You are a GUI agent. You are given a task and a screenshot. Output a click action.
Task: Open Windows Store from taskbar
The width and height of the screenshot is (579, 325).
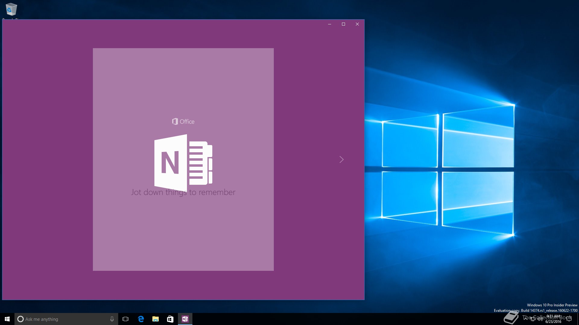(x=170, y=319)
